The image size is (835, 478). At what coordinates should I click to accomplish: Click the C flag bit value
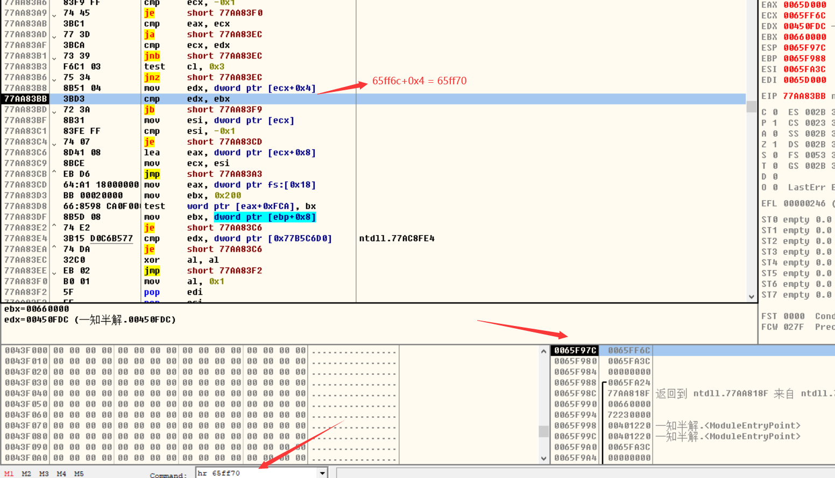point(775,112)
